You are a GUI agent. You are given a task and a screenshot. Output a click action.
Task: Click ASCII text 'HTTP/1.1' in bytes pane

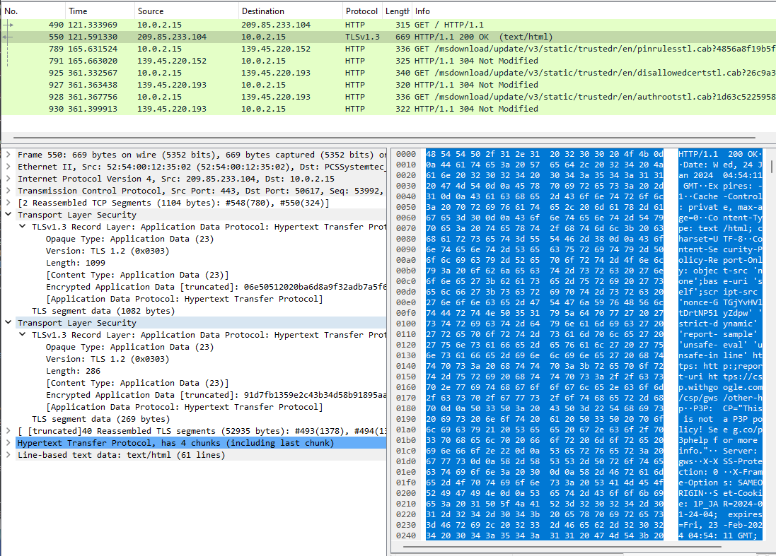click(x=697, y=154)
